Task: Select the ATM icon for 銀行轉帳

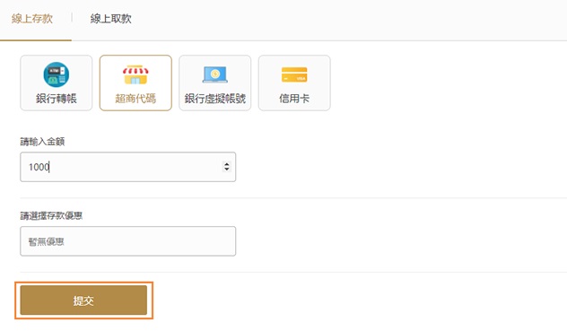Action: [57, 74]
